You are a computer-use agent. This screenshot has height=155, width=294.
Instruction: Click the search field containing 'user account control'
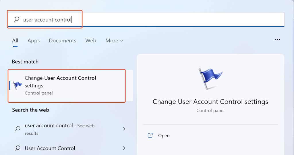pyautogui.click(x=146, y=19)
